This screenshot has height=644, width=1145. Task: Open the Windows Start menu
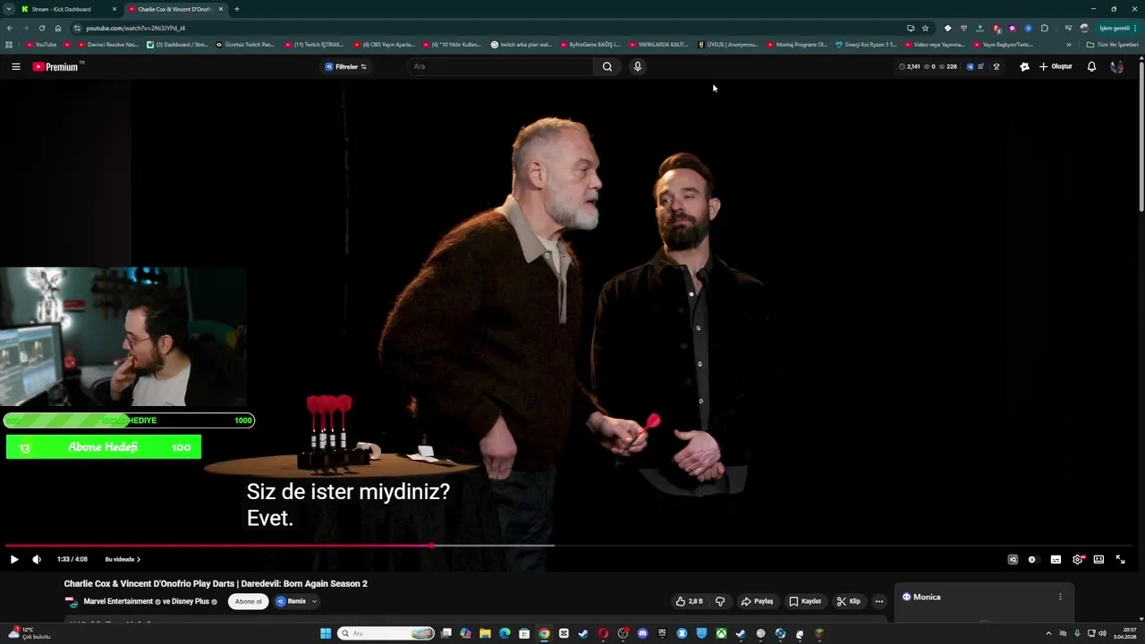pos(326,633)
